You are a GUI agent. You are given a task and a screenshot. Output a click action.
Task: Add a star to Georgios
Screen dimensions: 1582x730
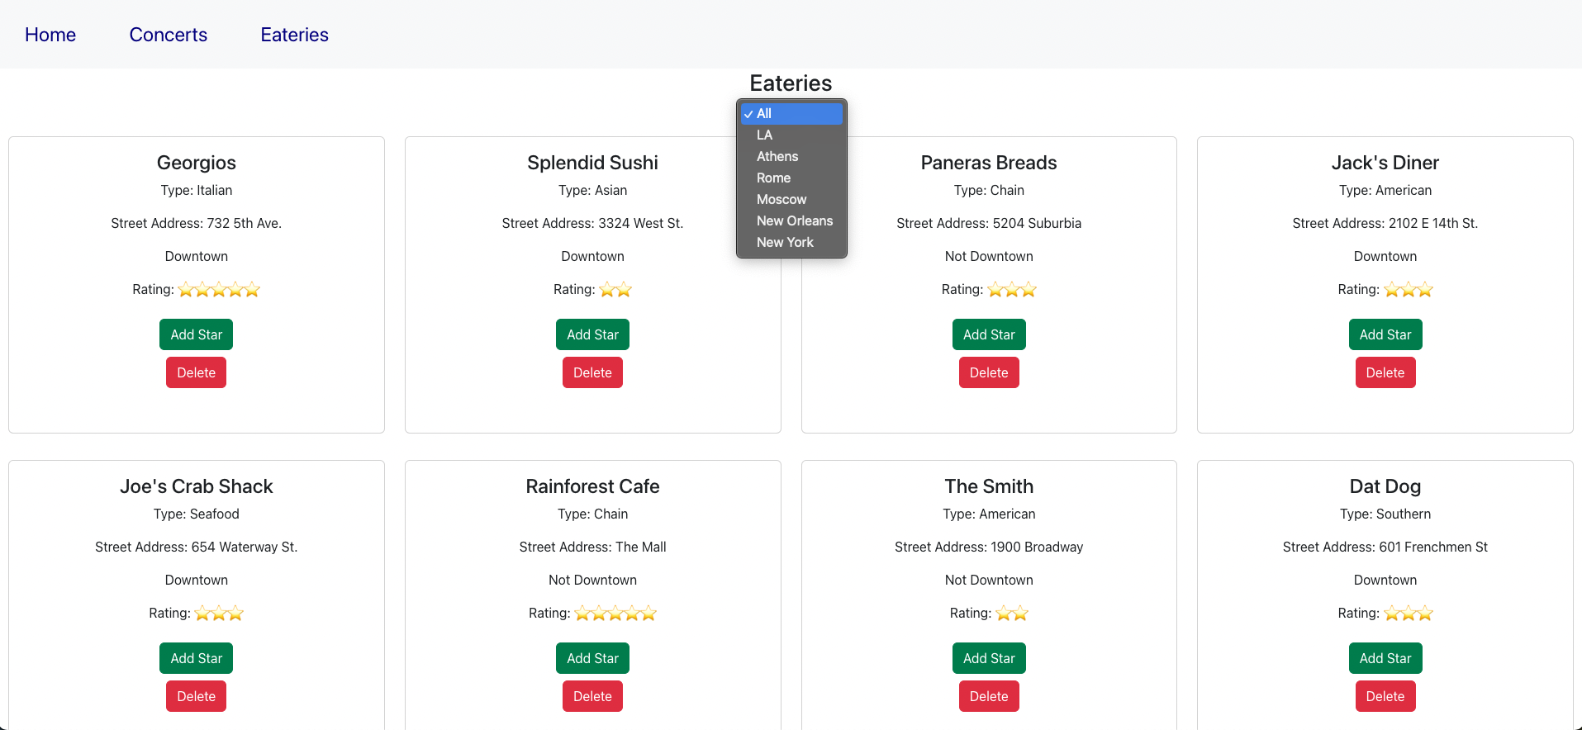[x=196, y=334]
